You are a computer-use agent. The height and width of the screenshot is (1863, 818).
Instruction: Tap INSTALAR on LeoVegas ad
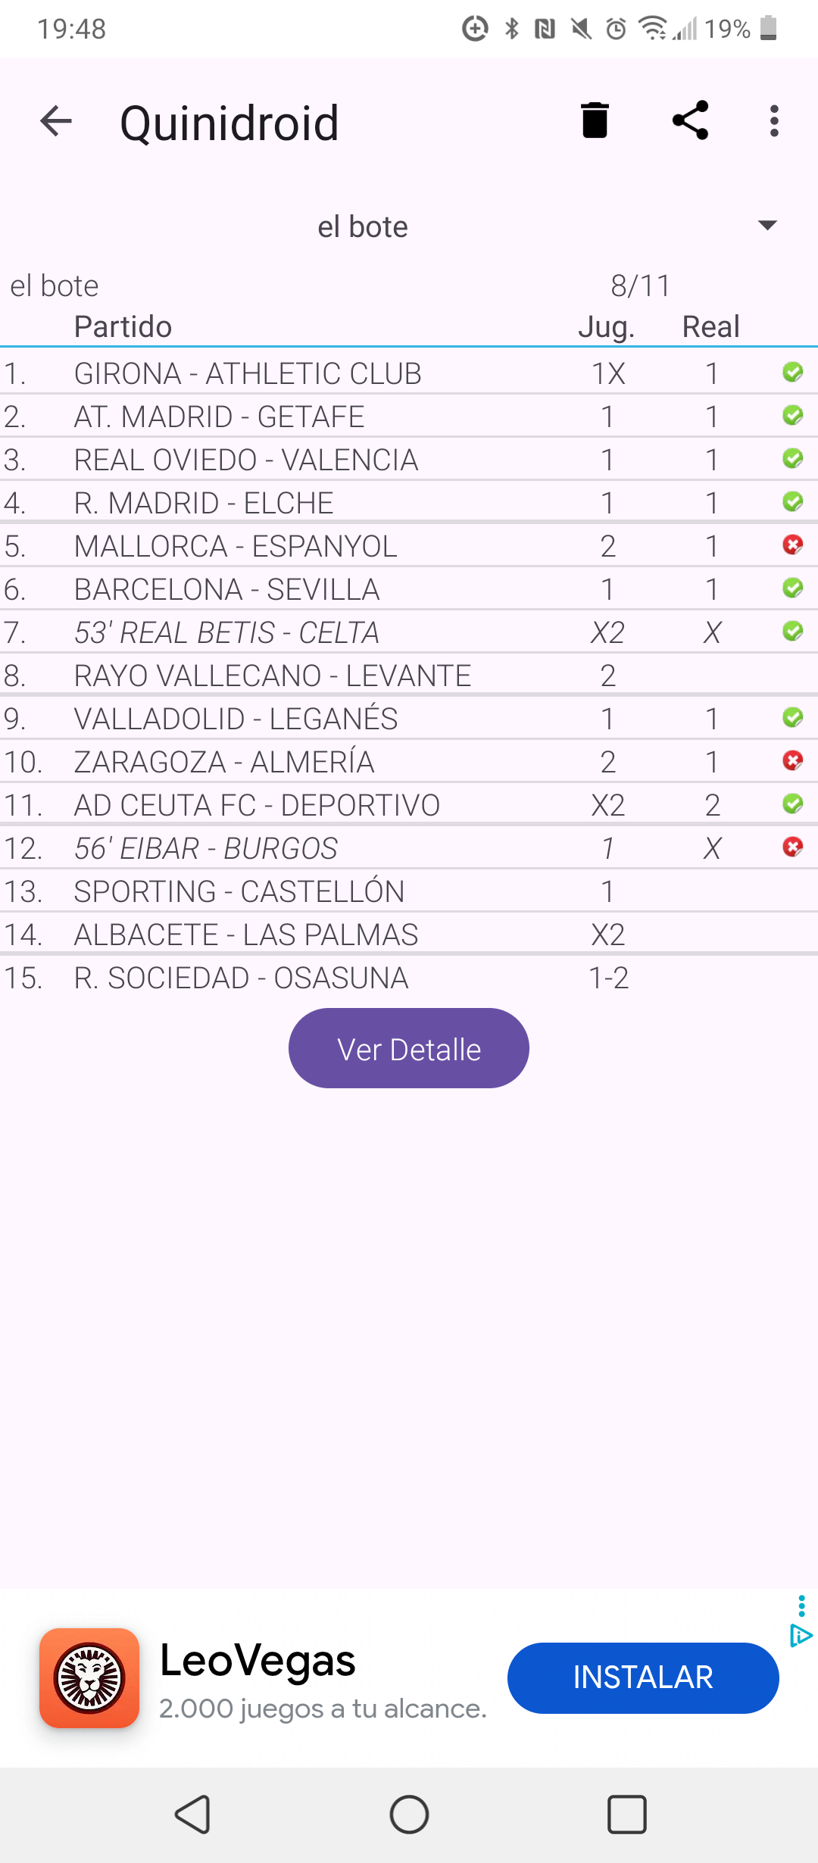coord(642,1677)
